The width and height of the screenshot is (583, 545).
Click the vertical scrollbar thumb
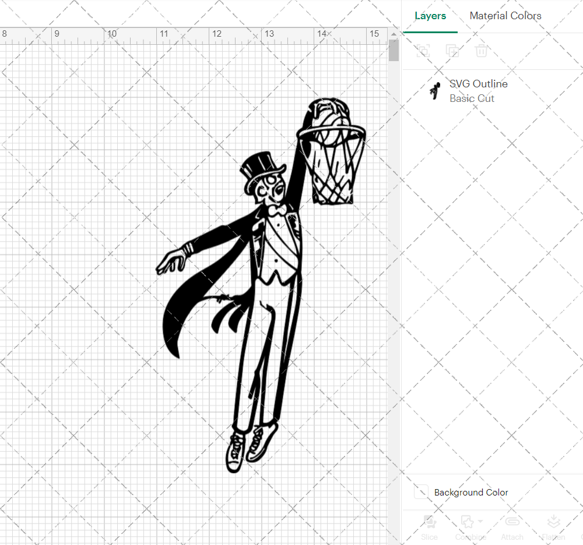(x=394, y=50)
